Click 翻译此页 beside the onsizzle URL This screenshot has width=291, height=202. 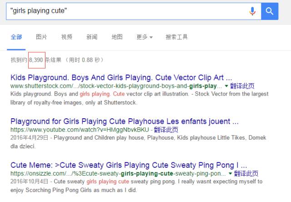246,173
